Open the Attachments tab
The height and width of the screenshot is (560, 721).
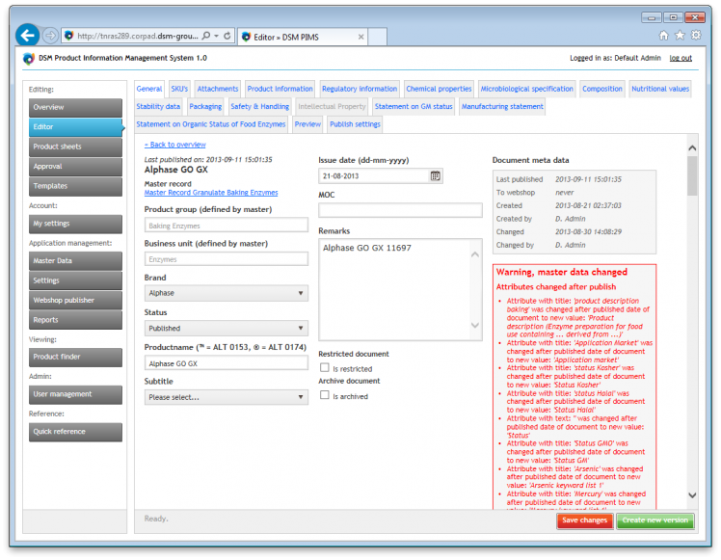[218, 89]
